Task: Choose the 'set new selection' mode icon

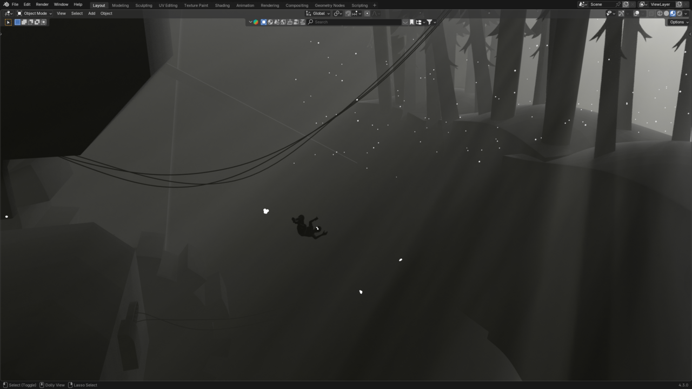Action: 18,22
